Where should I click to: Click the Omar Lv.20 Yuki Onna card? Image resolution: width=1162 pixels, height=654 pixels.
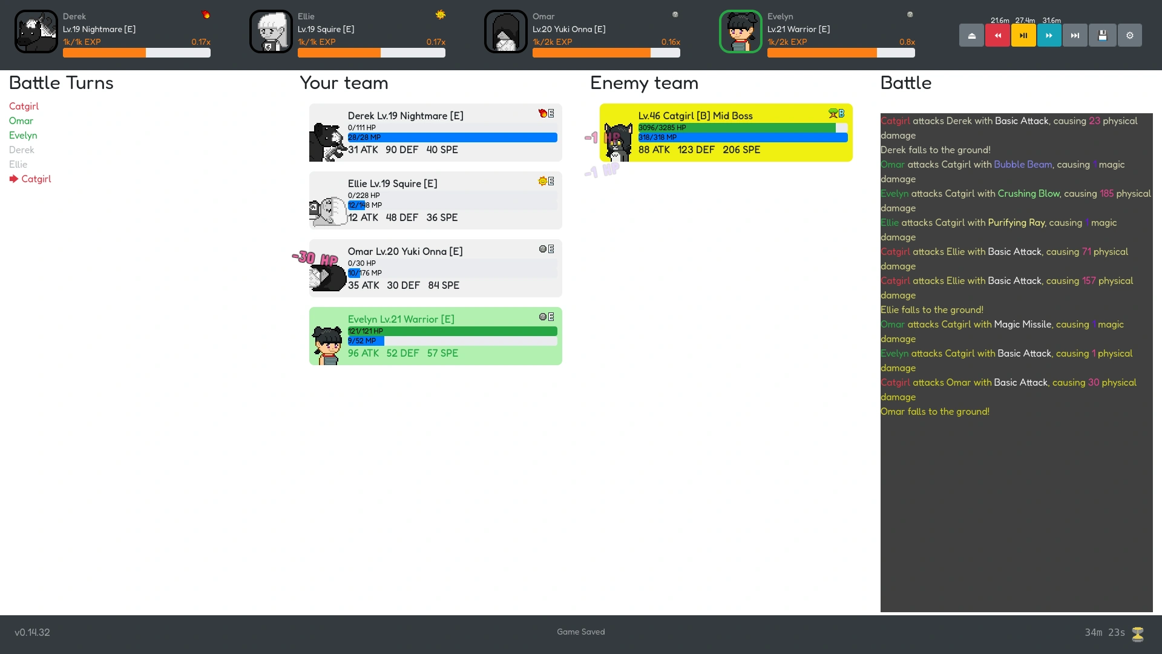tap(435, 268)
